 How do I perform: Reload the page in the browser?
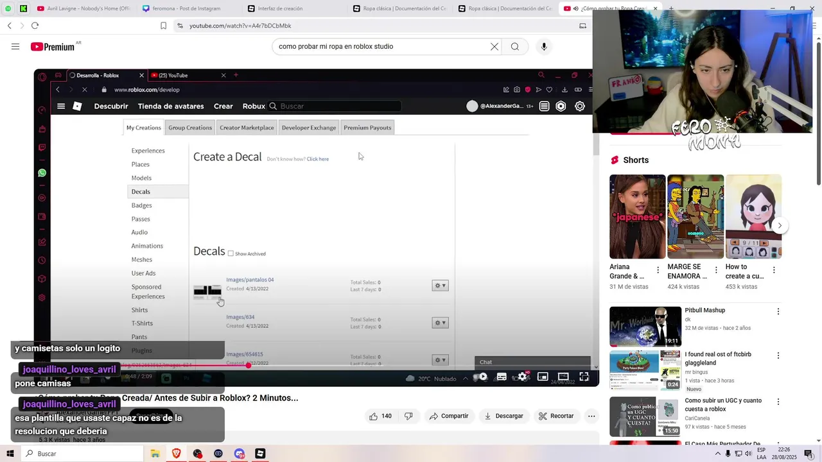pos(35,26)
